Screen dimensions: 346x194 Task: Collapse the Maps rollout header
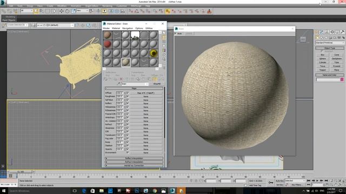134,88
